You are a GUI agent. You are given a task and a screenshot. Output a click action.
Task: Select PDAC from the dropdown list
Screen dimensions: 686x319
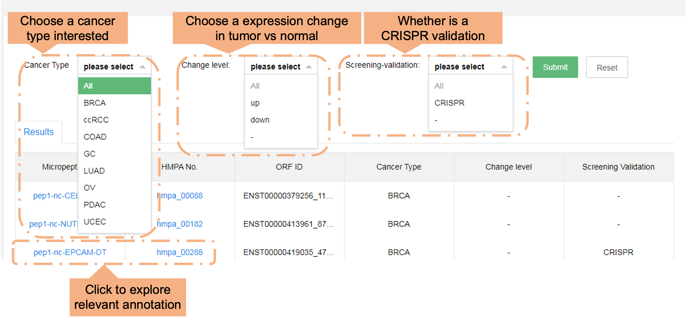pos(95,205)
